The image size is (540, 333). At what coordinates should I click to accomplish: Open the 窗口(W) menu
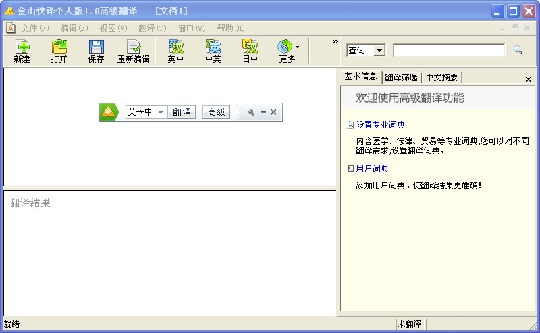[x=192, y=28]
